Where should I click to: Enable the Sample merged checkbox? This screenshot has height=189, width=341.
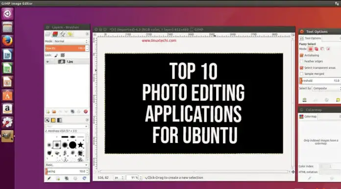click(301, 74)
